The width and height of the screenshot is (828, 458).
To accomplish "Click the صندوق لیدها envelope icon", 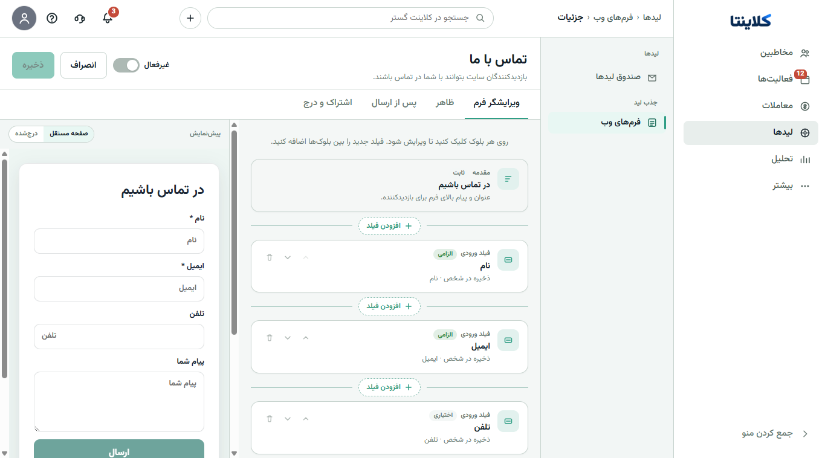I will tap(652, 77).
